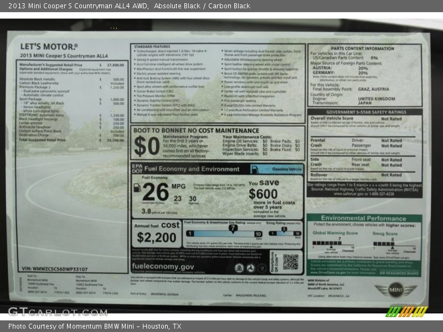Image resolution: width=443 pixels, height=332 pixels.
Task: Click the Manufacturer's Suggested Retail Price line
Action: [x=72, y=65]
